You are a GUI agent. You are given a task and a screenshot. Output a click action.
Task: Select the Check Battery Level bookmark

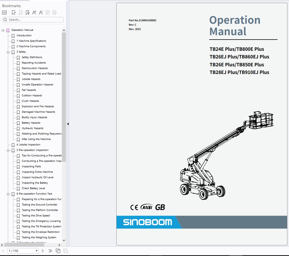point(33,188)
